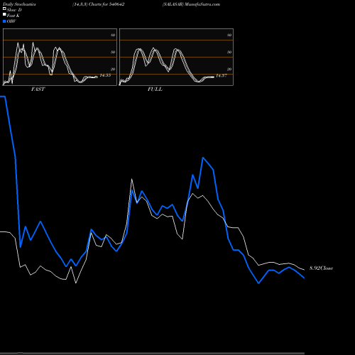This screenshot has width=355, height=355.
Task: Open the FULL stochastic mini chart
Action: pos(176,57)
